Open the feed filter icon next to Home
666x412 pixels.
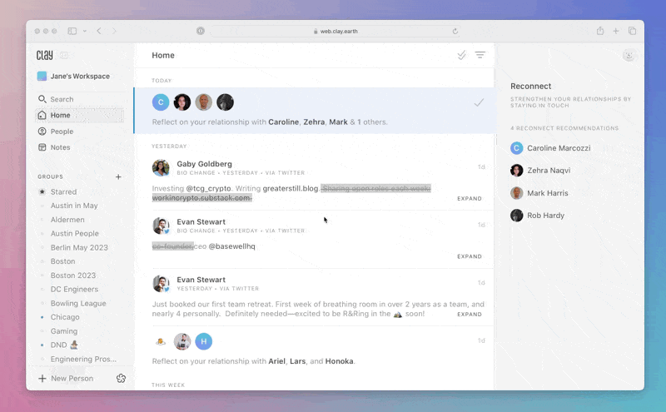point(480,56)
